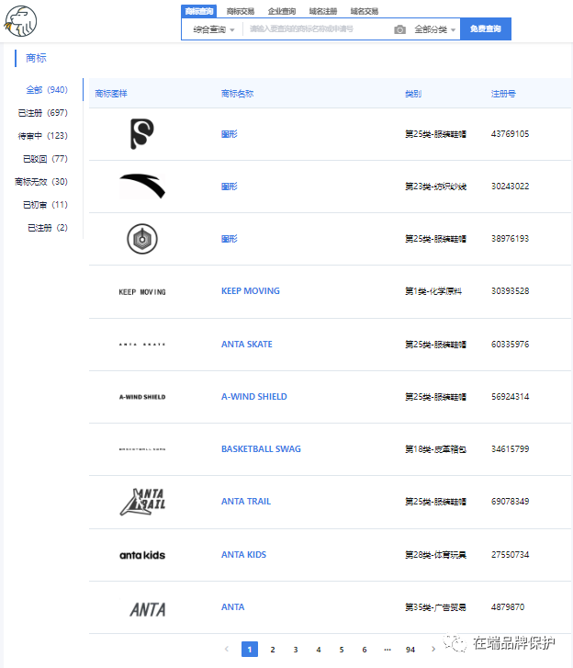573x668 pixels.
Task: Click the camera image search icon
Action: (399, 29)
